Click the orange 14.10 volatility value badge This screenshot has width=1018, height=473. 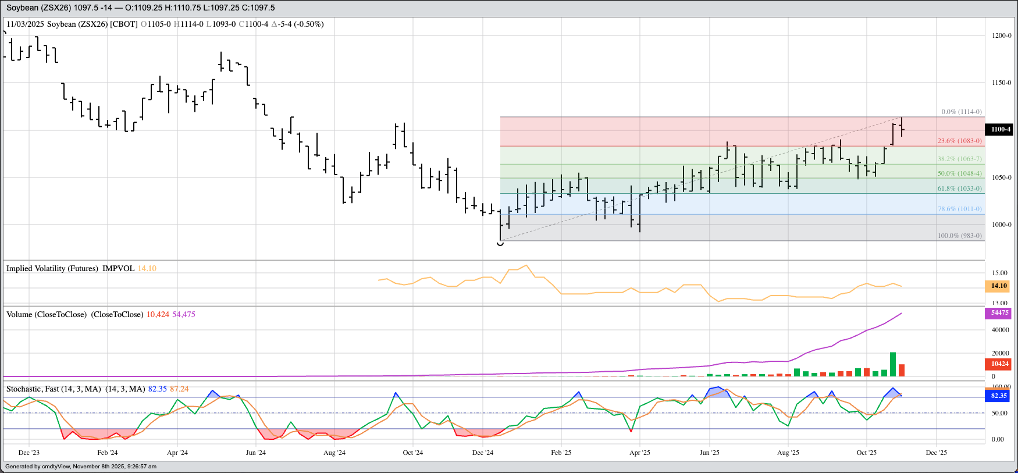[x=999, y=286]
